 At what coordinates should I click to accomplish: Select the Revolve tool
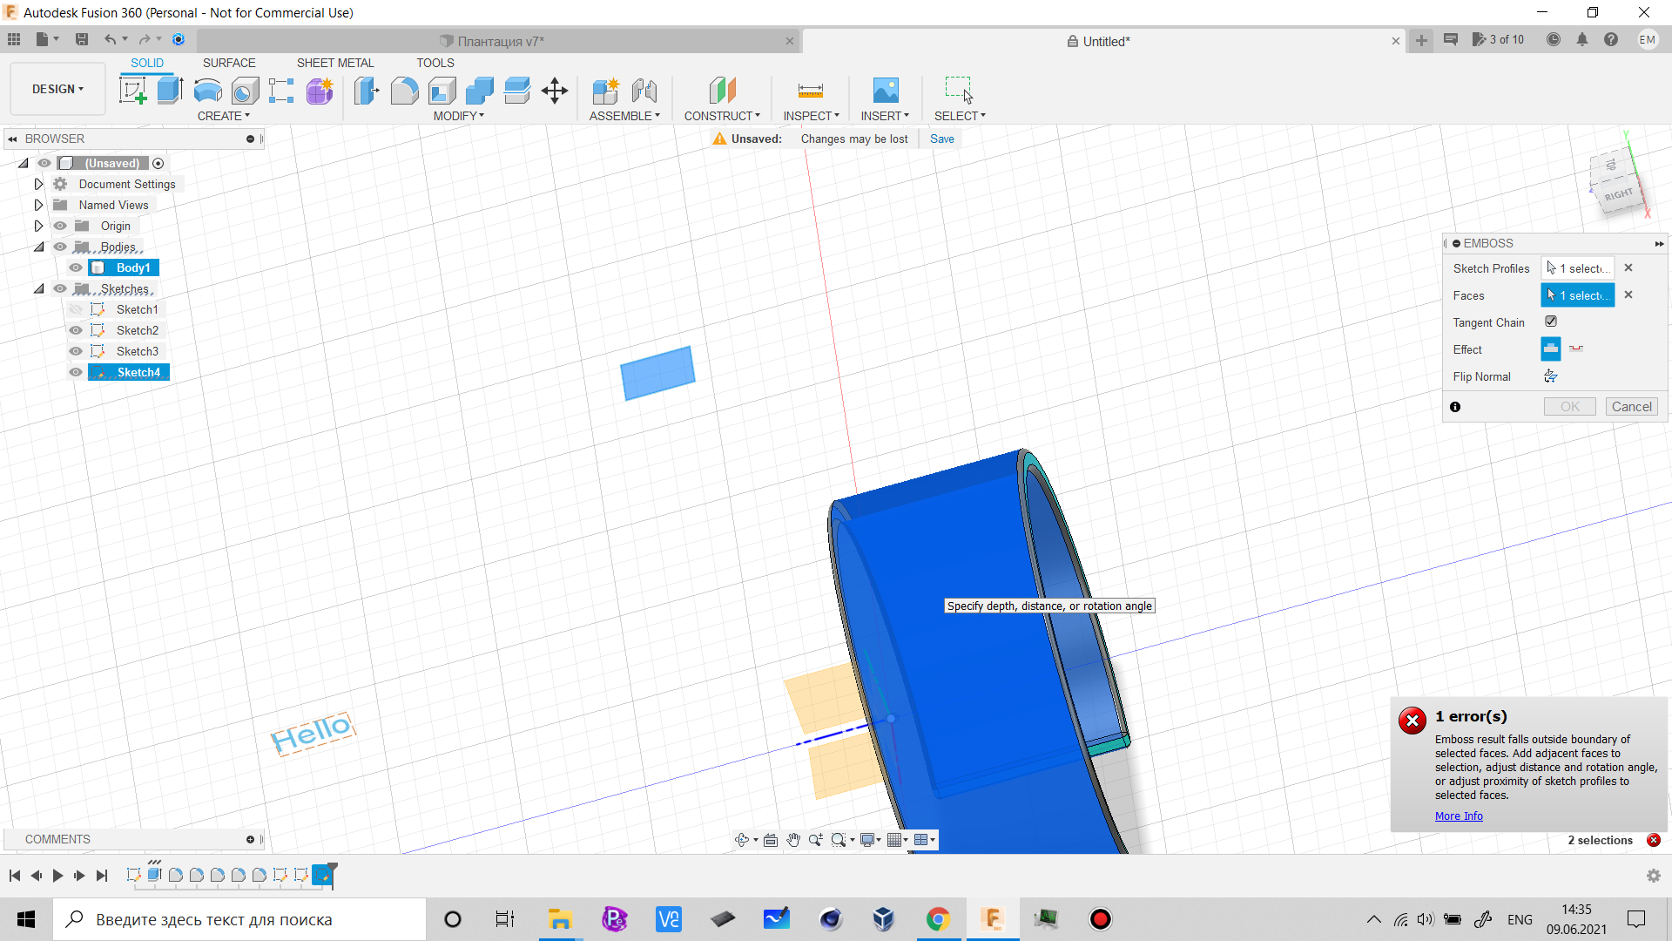pyautogui.click(x=207, y=91)
